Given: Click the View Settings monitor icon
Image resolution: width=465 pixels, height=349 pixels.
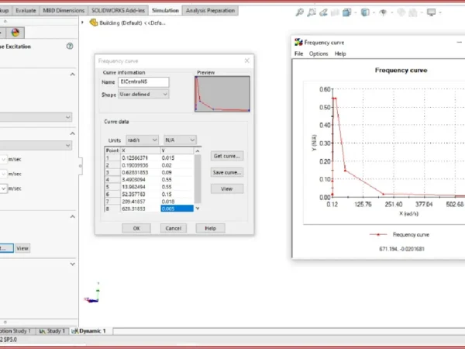Looking at the screenshot, I should point(431,12).
